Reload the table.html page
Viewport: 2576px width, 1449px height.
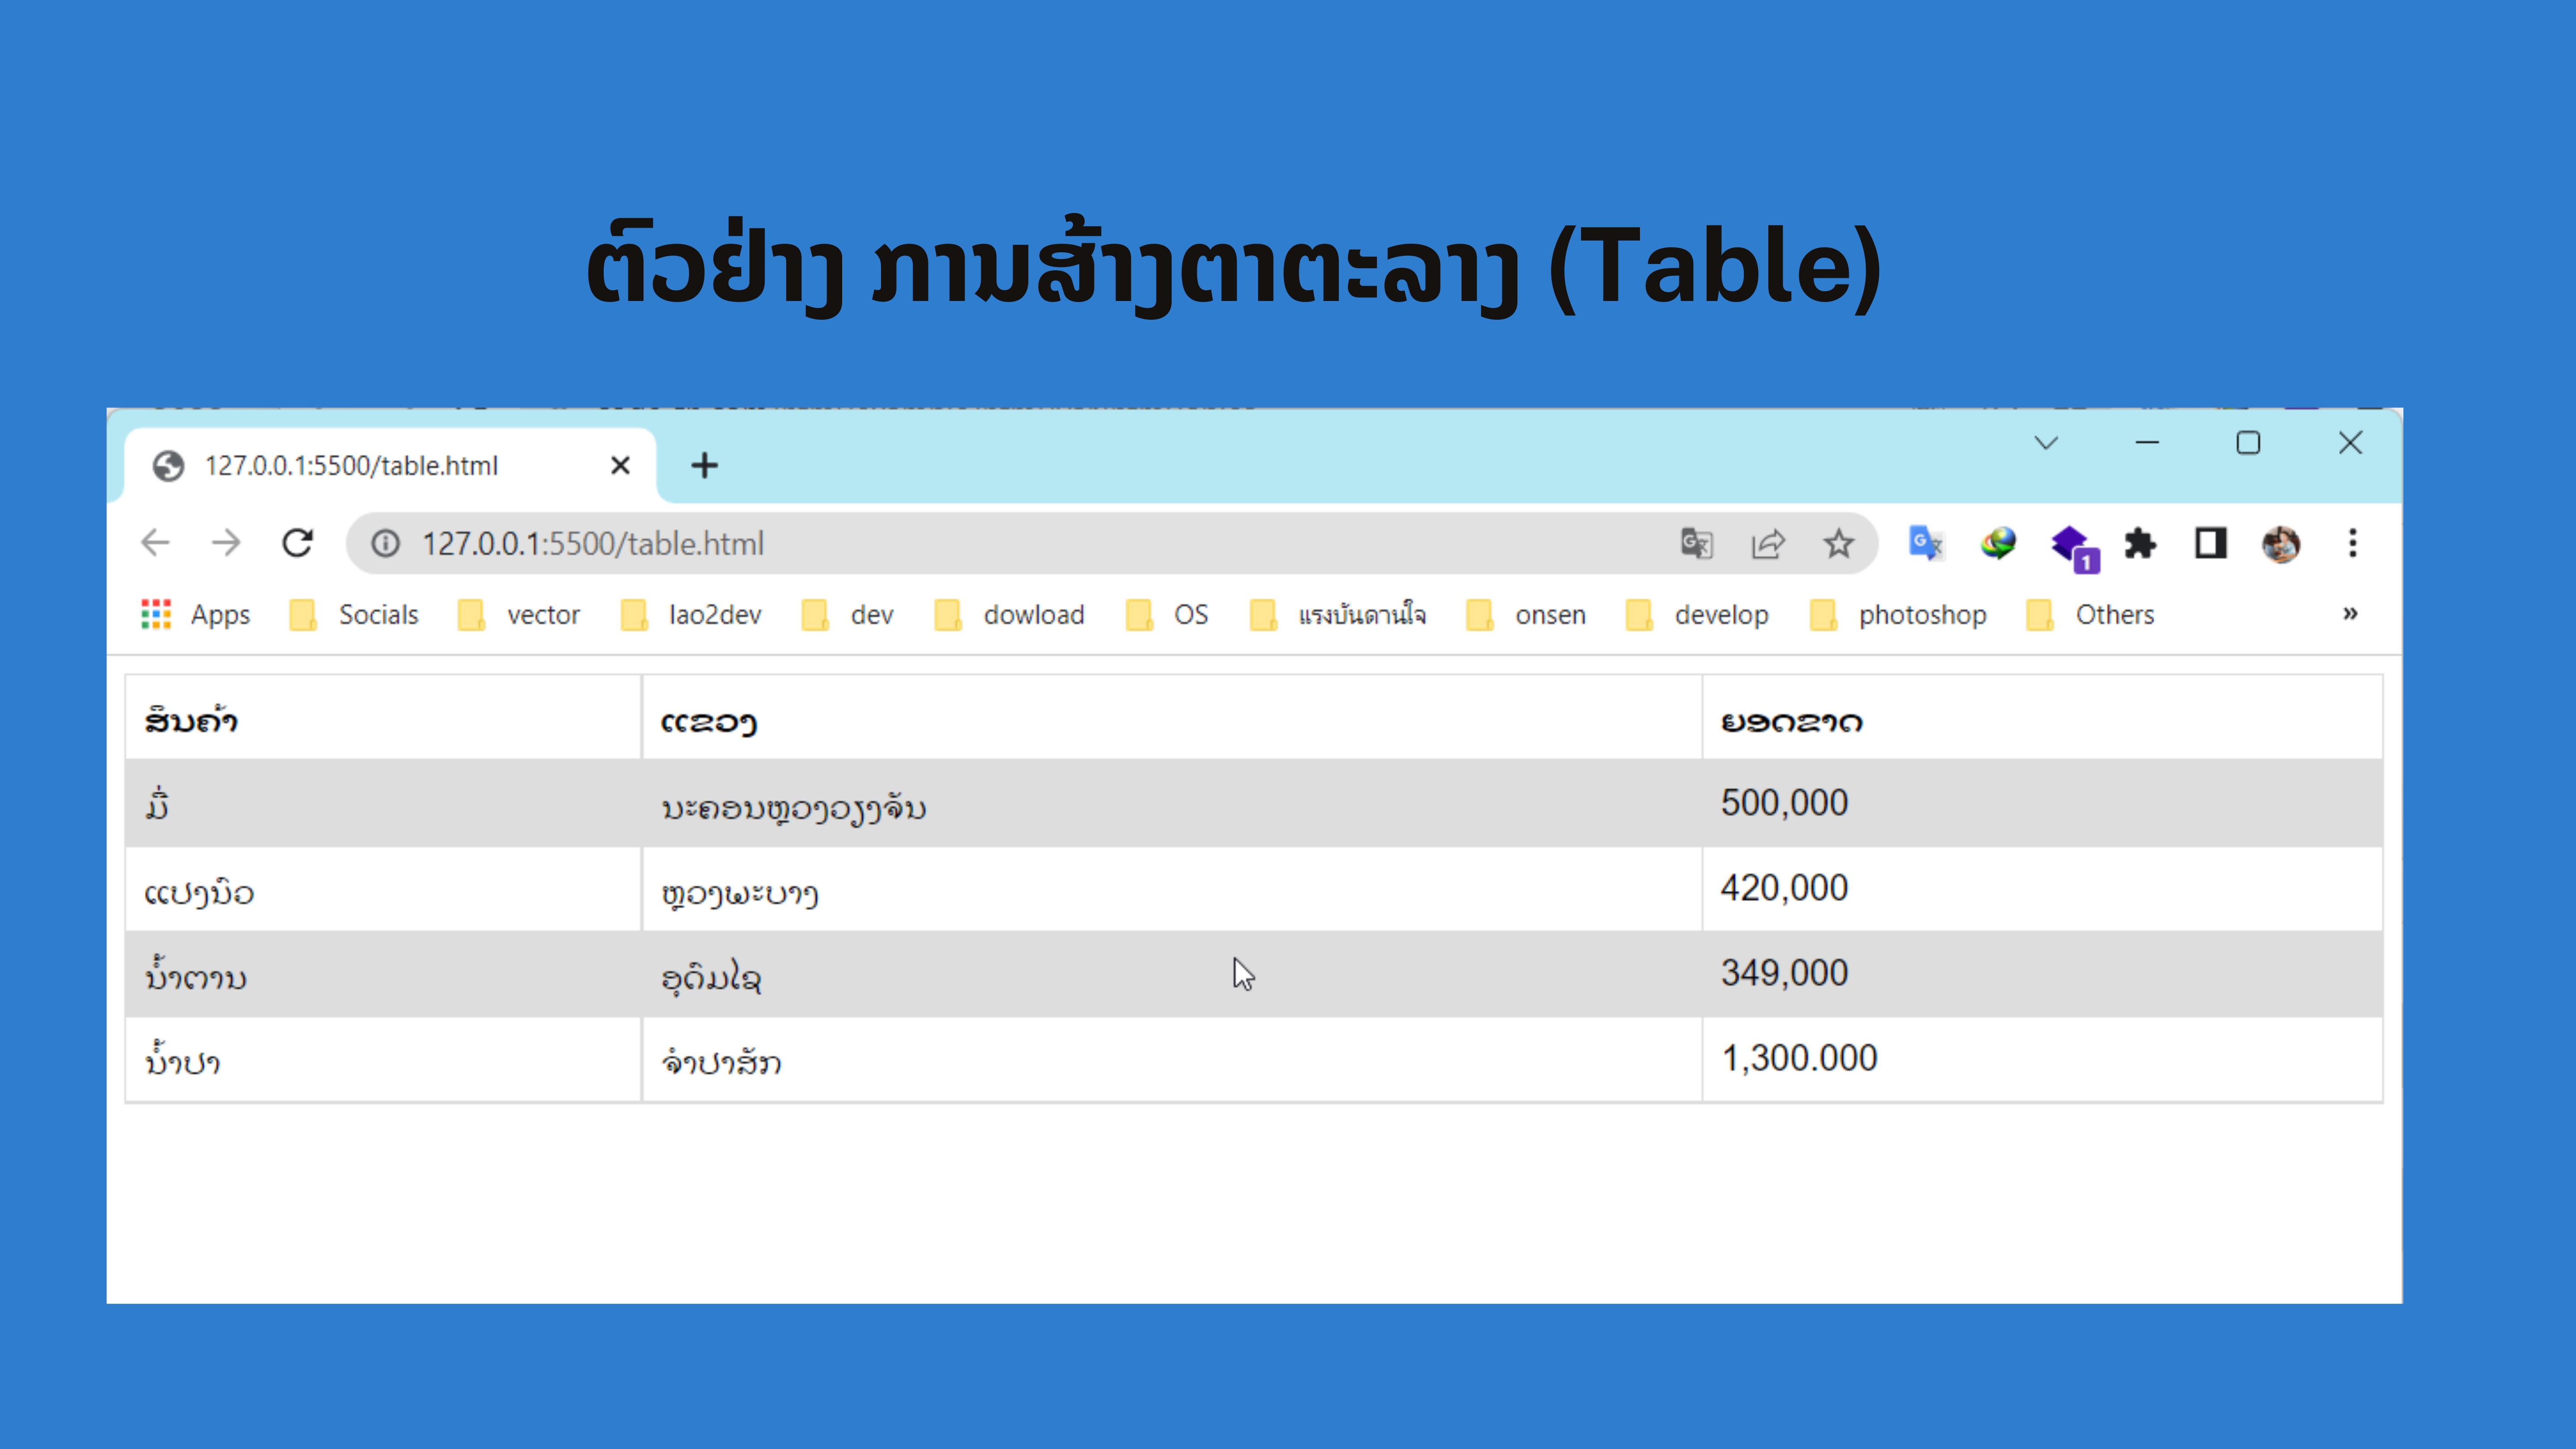(x=297, y=543)
